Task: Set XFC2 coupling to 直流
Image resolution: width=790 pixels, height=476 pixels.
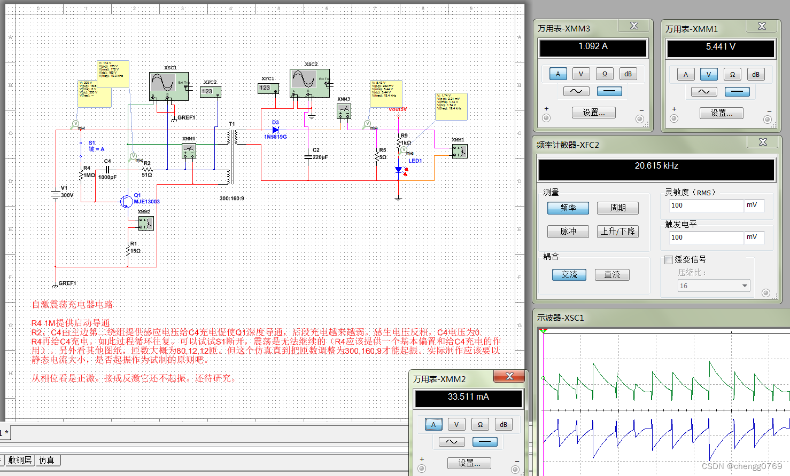Action: 612,275
